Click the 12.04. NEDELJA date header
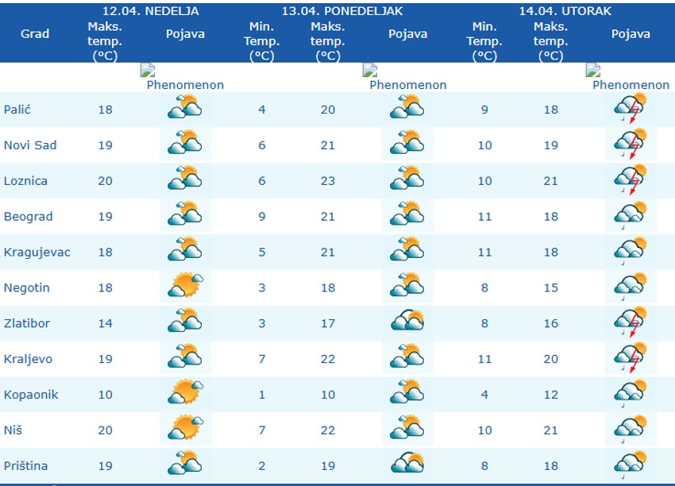Image resolution: width=675 pixels, height=486 pixels. click(x=151, y=11)
